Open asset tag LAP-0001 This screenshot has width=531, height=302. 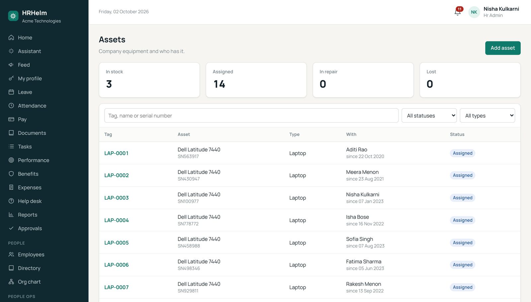pyautogui.click(x=116, y=153)
